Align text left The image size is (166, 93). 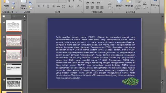[87, 7]
